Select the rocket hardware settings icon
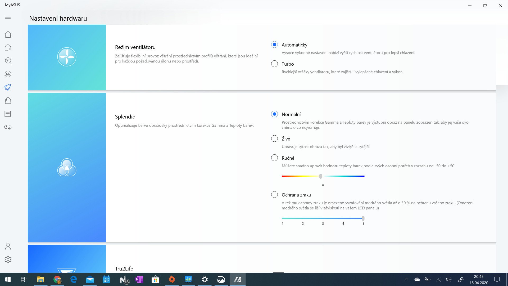 (x=8, y=87)
